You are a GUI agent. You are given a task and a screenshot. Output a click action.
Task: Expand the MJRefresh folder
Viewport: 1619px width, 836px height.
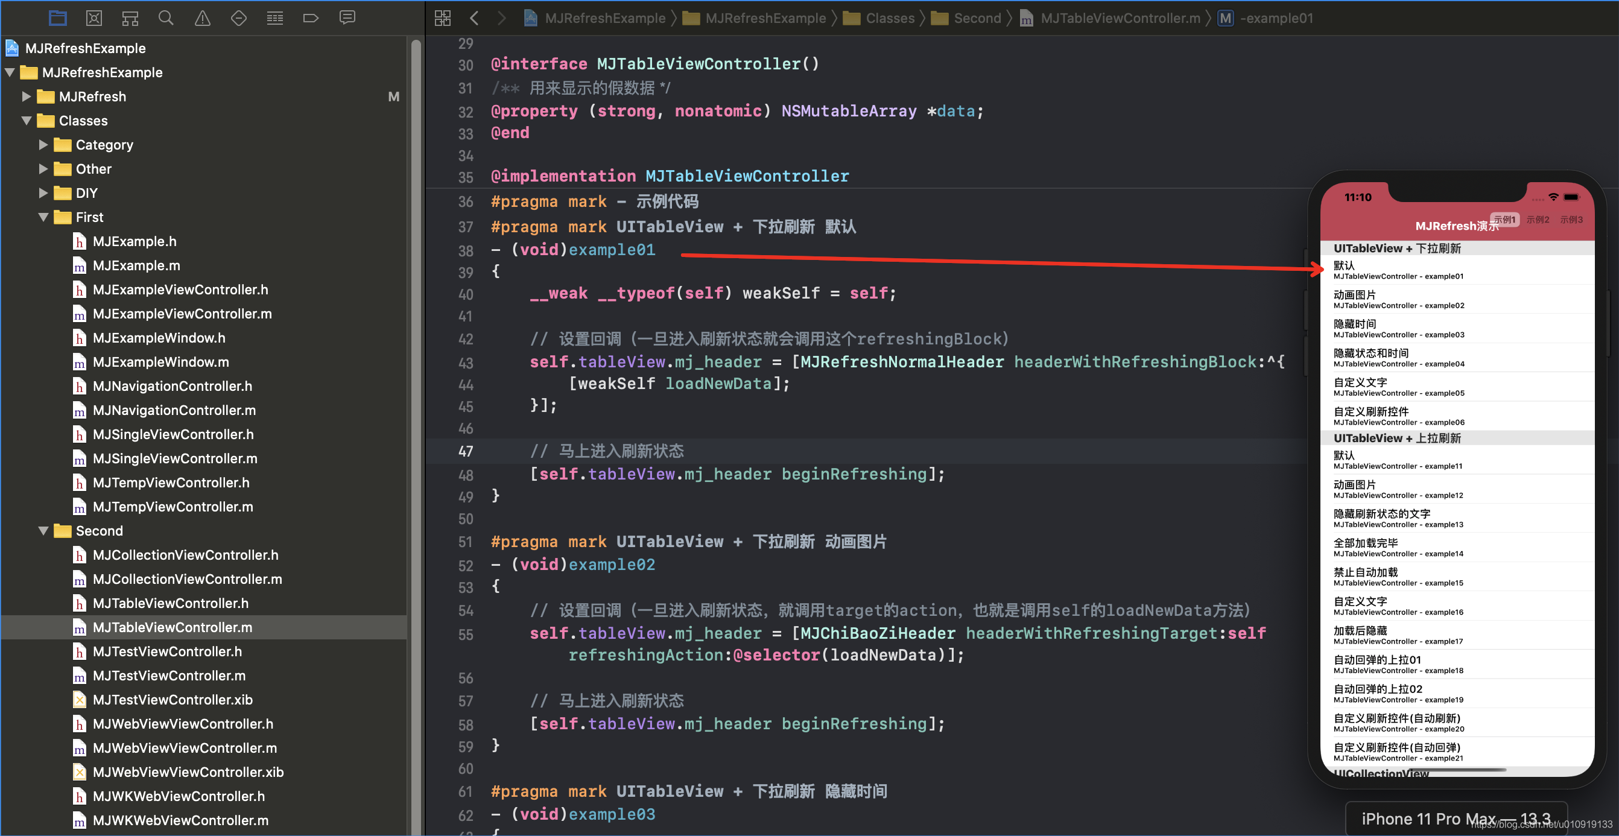(27, 96)
